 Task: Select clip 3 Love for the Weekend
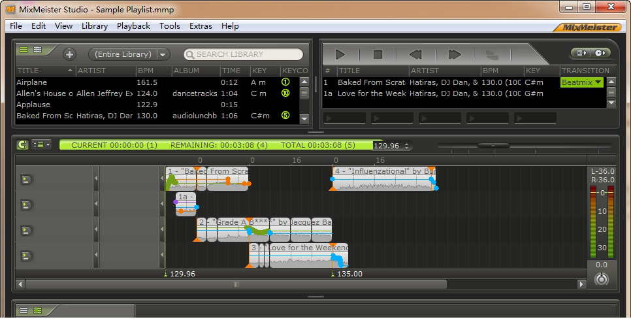pos(299,255)
